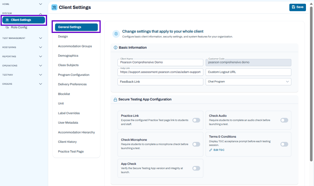The image size is (314, 186).
Task: Click the Help Link input field
Action: (160, 72)
